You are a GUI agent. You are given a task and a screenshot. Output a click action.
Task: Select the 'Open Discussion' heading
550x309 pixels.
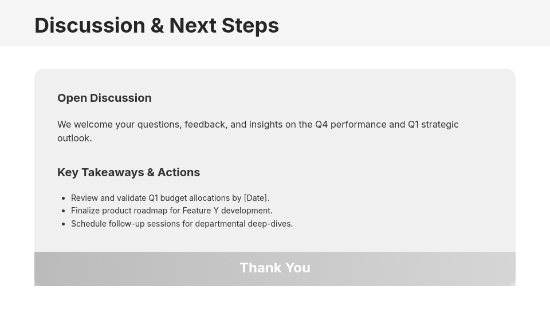(x=104, y=98)
